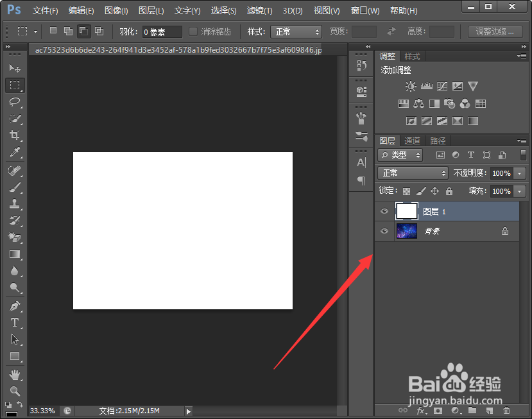This screenshot has height=419, width=532.
Task: Select the Zoom tool
Action: (15, 391)
